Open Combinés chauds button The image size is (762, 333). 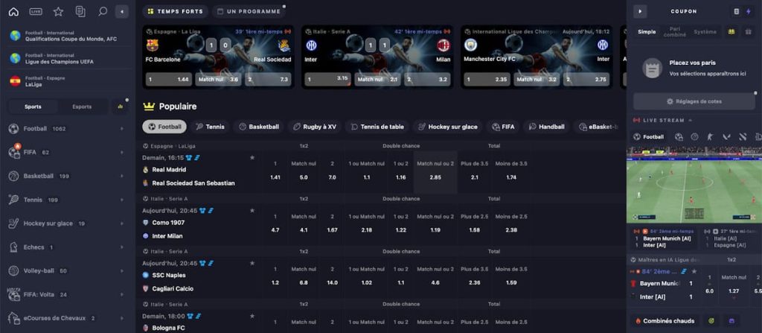[x=665, y=321]
